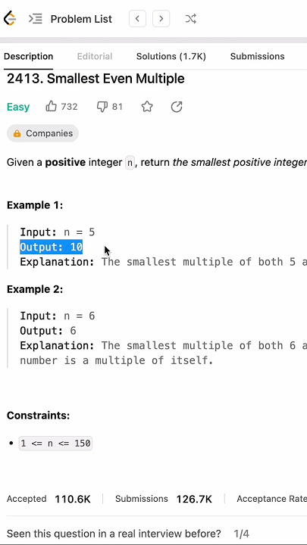This screenshot has height=545, width=307.
Task: Click the highlighted Output: 10 text
Action: (x=52, y=247)
